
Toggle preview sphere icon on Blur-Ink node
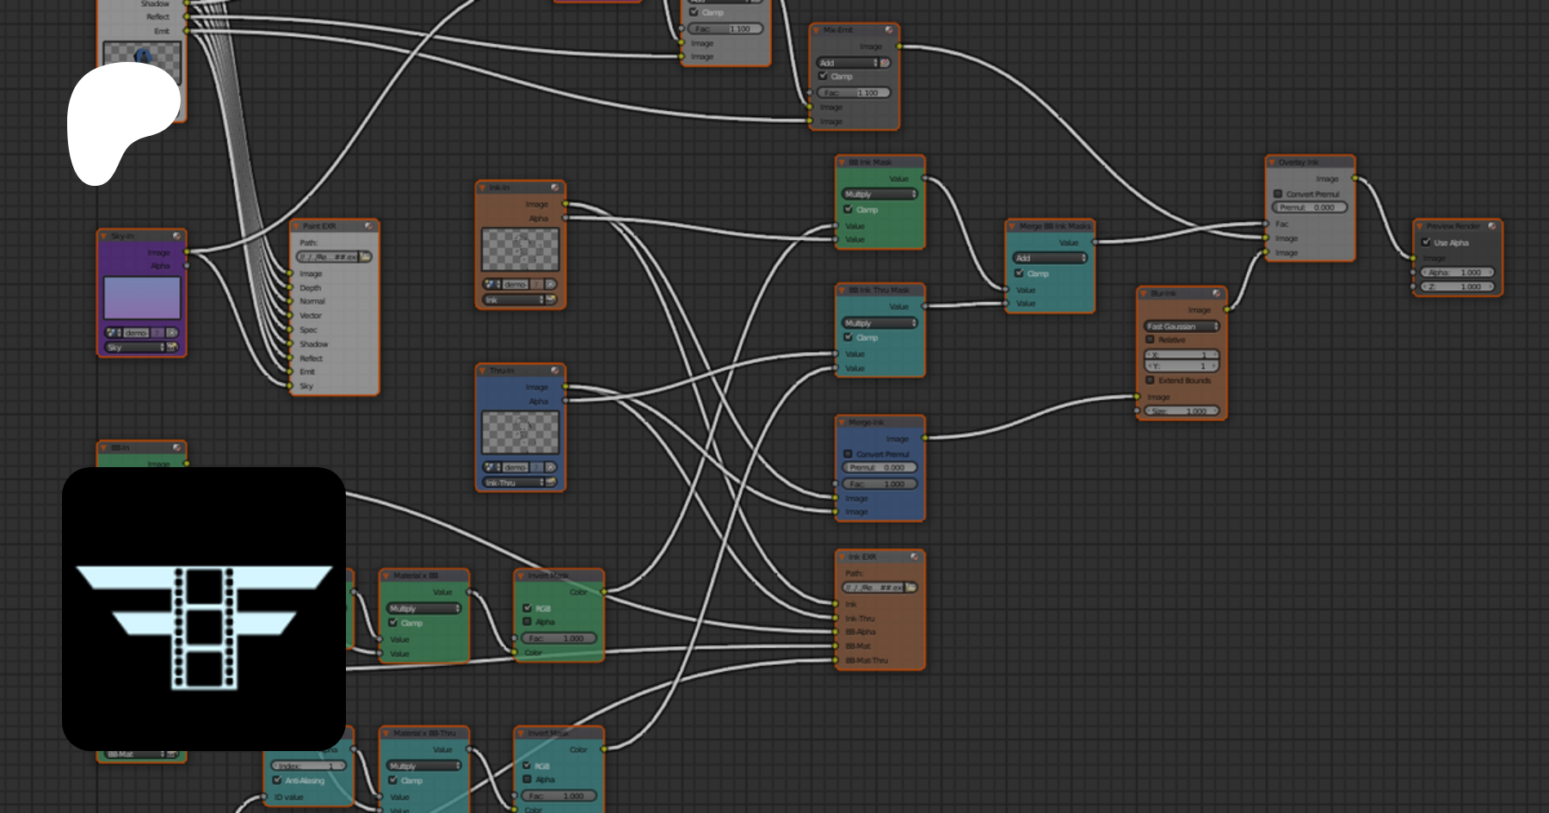tap(1216, 293)
